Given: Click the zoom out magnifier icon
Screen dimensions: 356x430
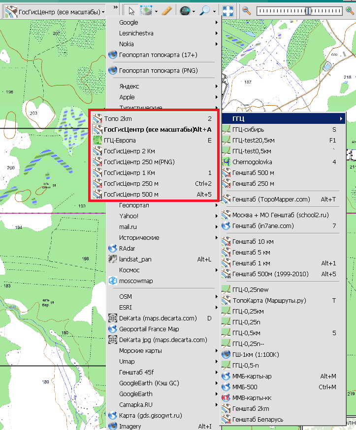Looking at the screenshot, I should 247,10.
